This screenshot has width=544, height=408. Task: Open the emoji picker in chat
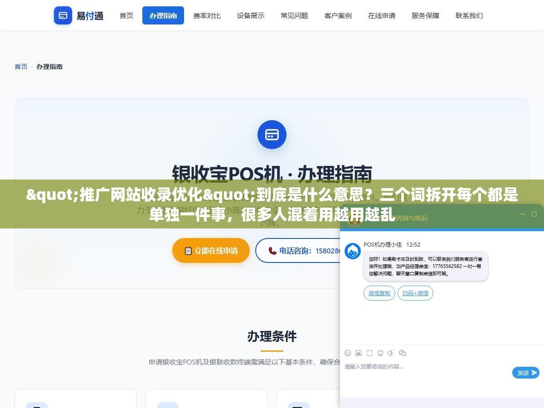coord(348,353)
